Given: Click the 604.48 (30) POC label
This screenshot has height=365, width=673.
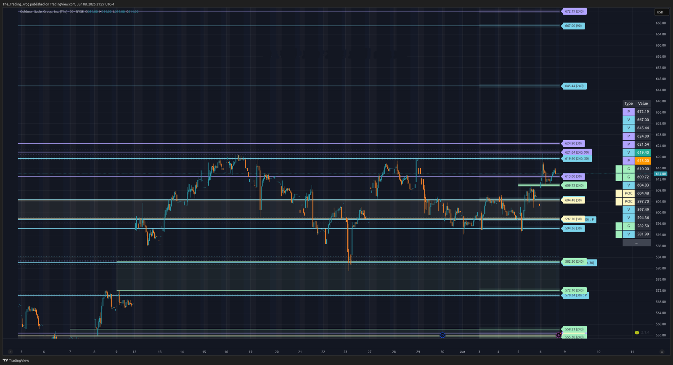Looking at the screenshot, I should click(573, 200).
